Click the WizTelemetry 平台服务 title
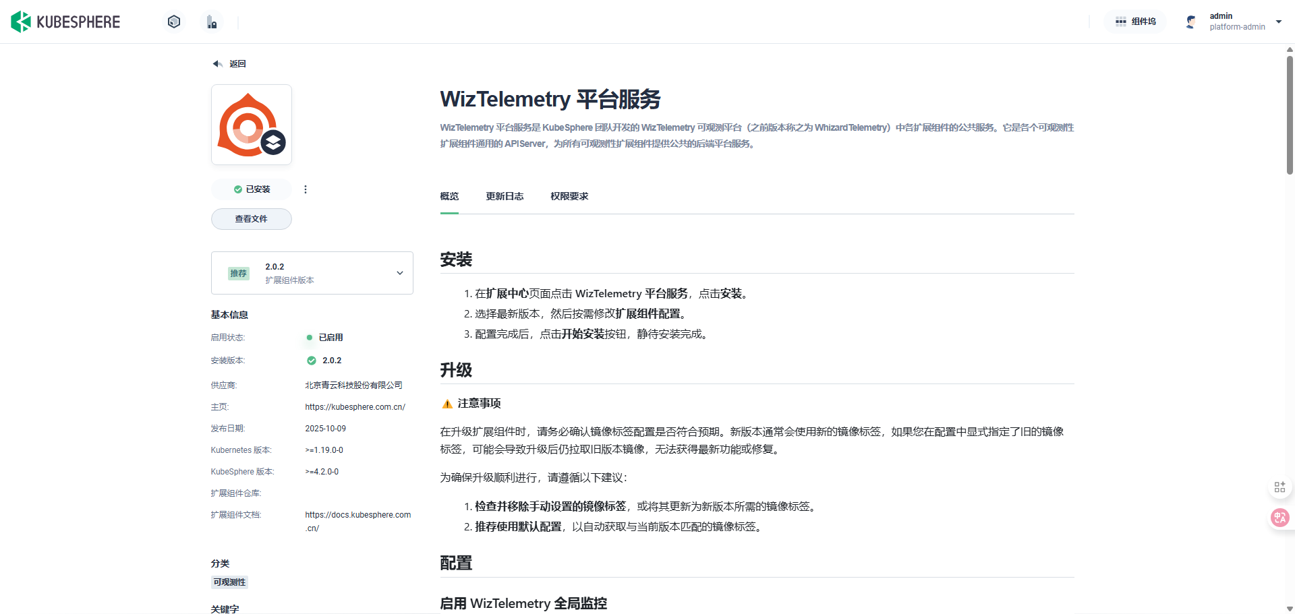Screen dimensions: 1295x614 550,99
